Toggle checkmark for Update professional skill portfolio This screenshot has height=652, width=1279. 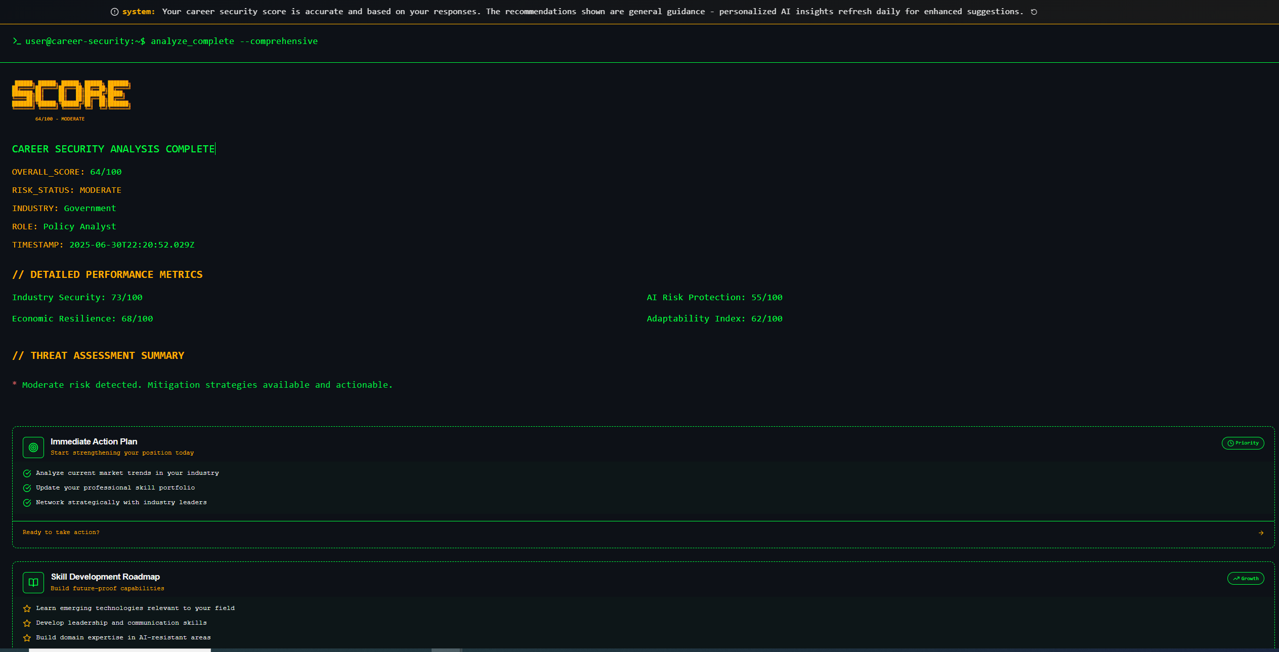pos(27,488)
